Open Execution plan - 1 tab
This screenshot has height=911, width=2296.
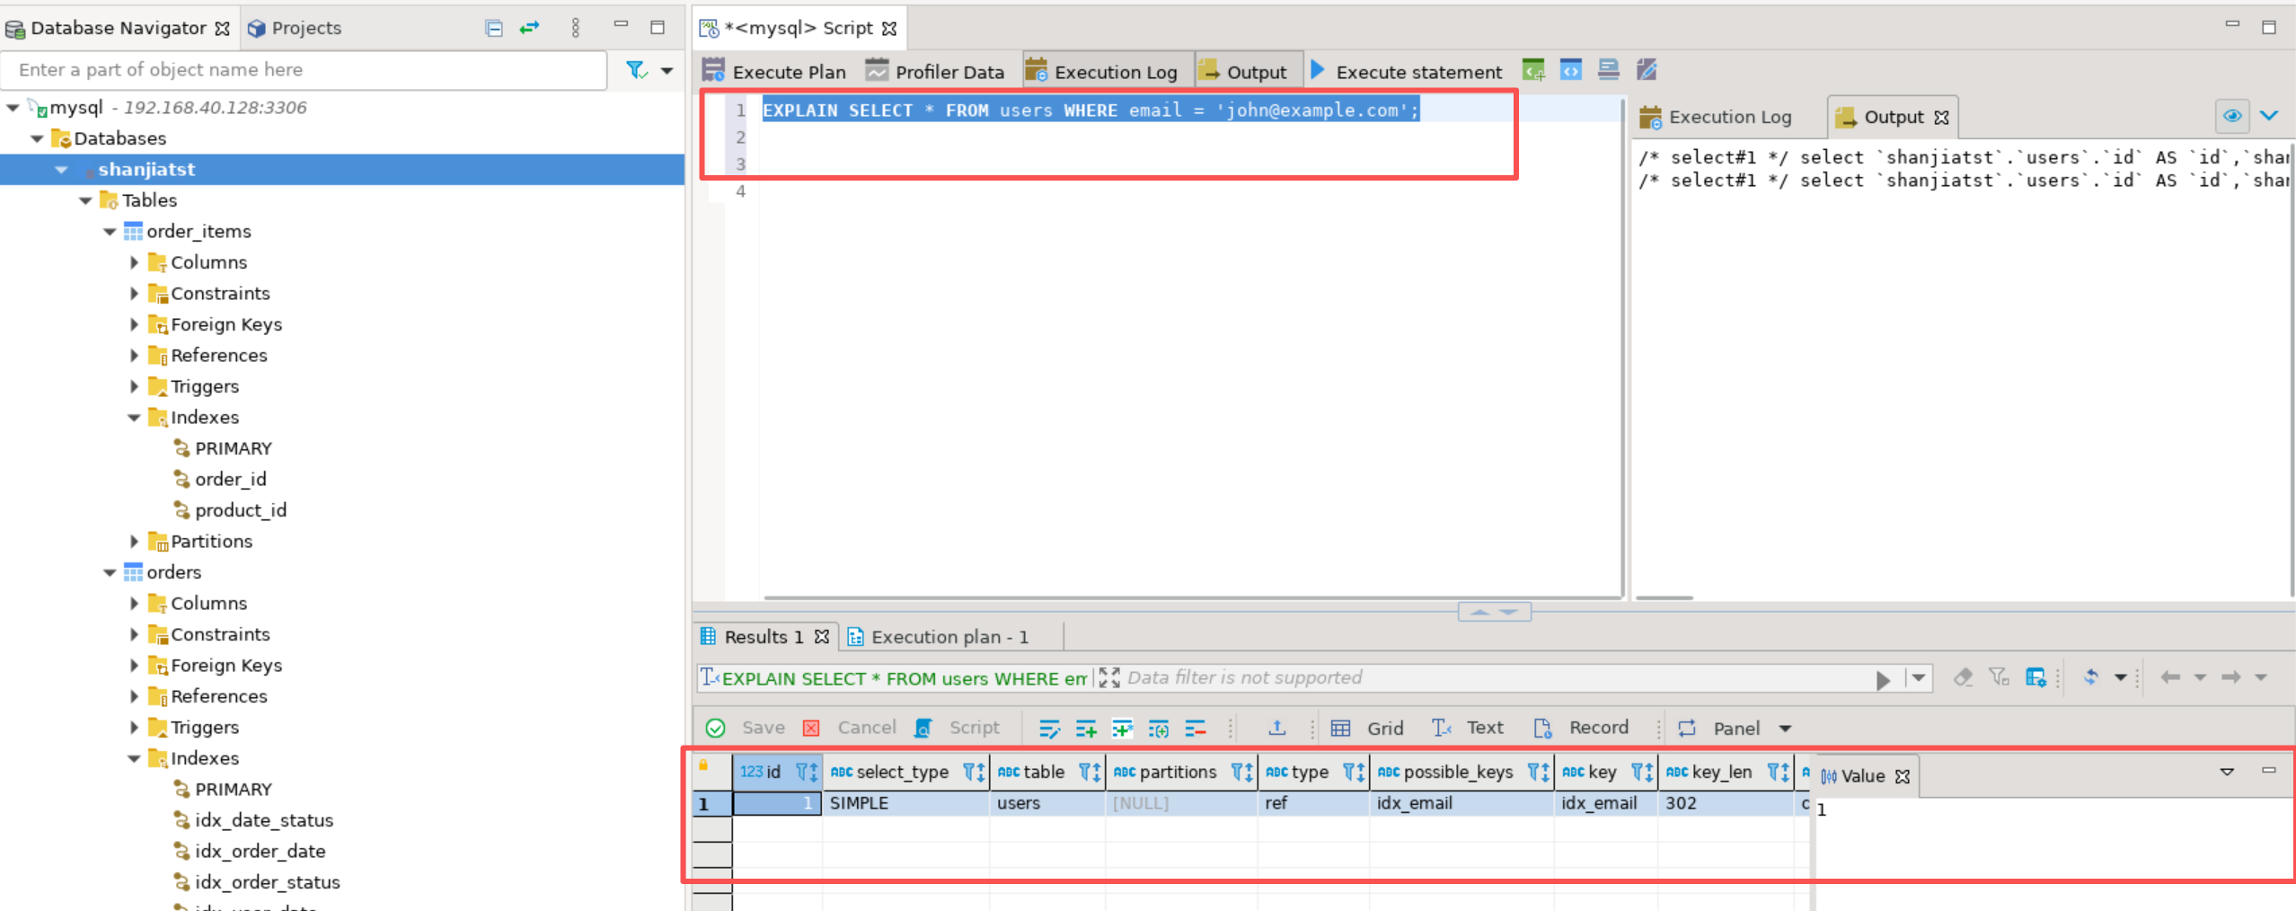pos(939,637)
